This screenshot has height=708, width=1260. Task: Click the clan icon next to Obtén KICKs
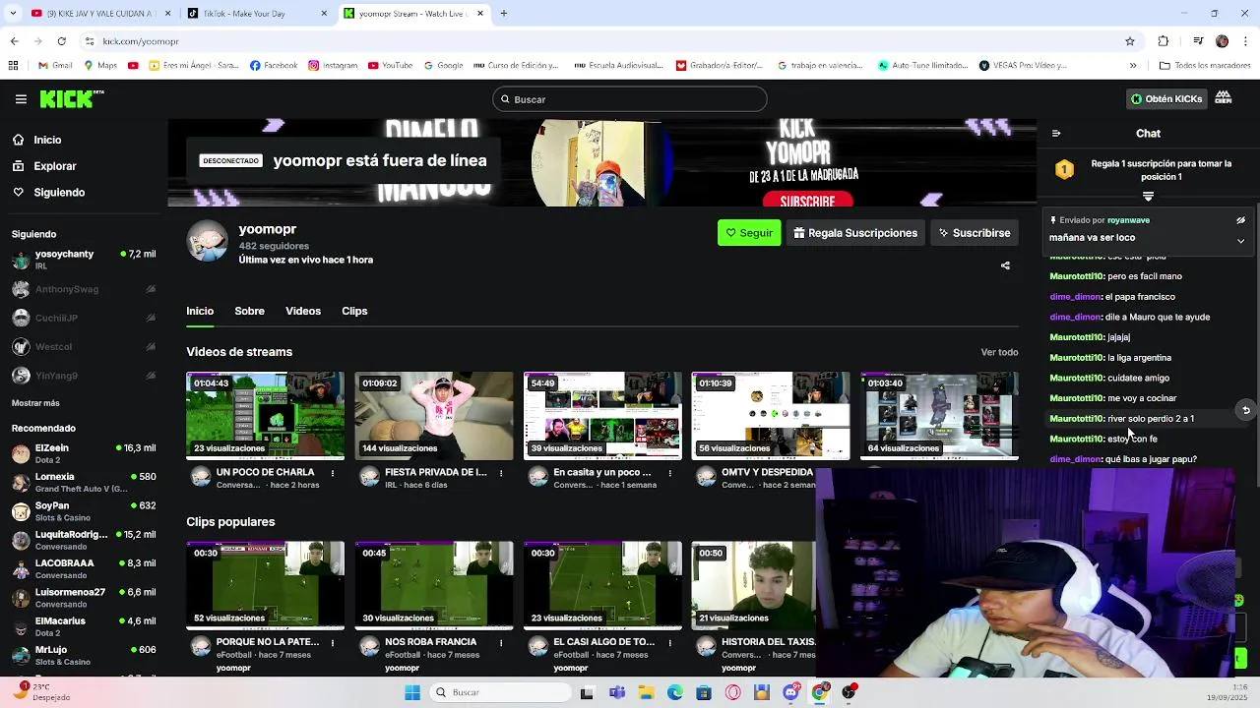(1224, 98)
